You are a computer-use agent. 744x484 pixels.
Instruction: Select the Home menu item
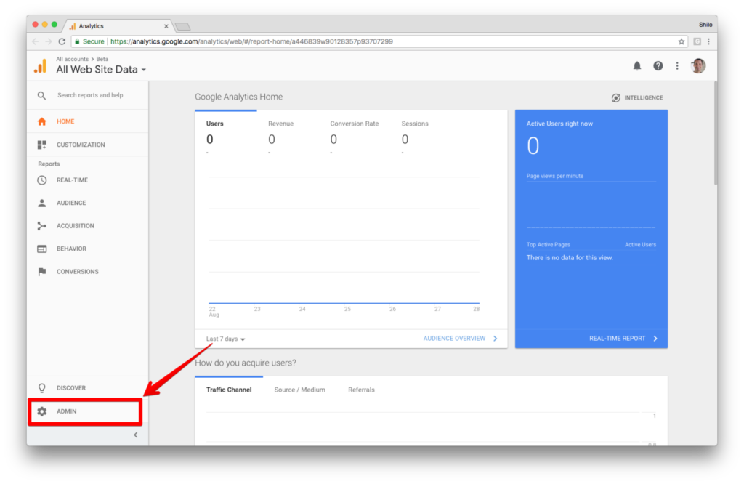tap(88, 121)
